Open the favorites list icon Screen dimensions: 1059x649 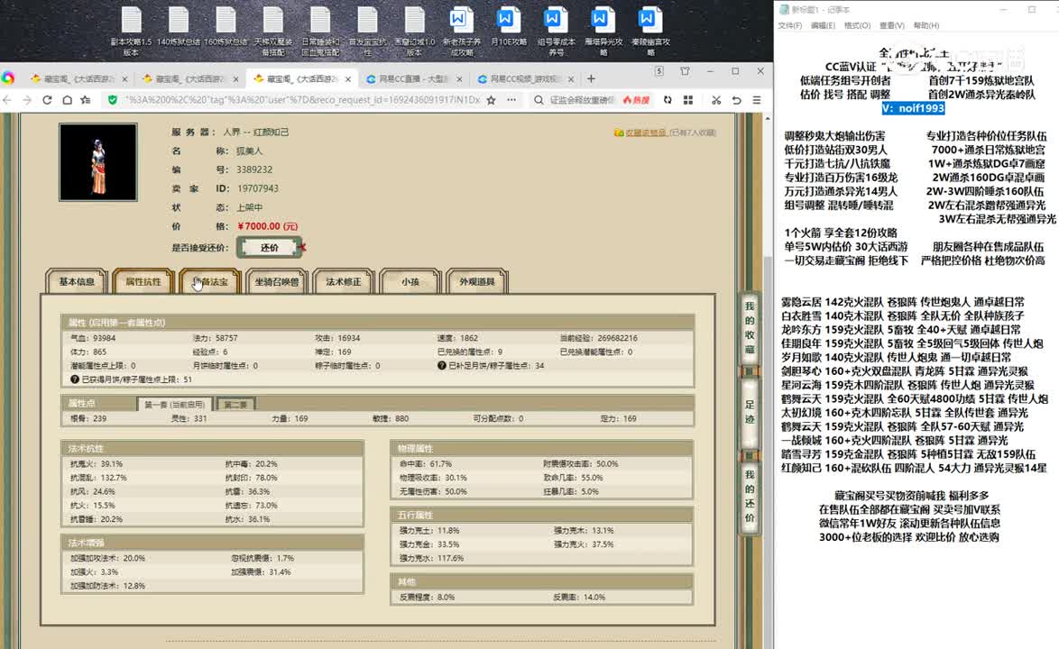[86, 100]
